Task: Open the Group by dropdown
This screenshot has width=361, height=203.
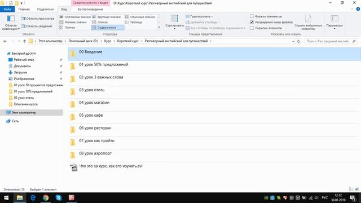Action: 199,16
